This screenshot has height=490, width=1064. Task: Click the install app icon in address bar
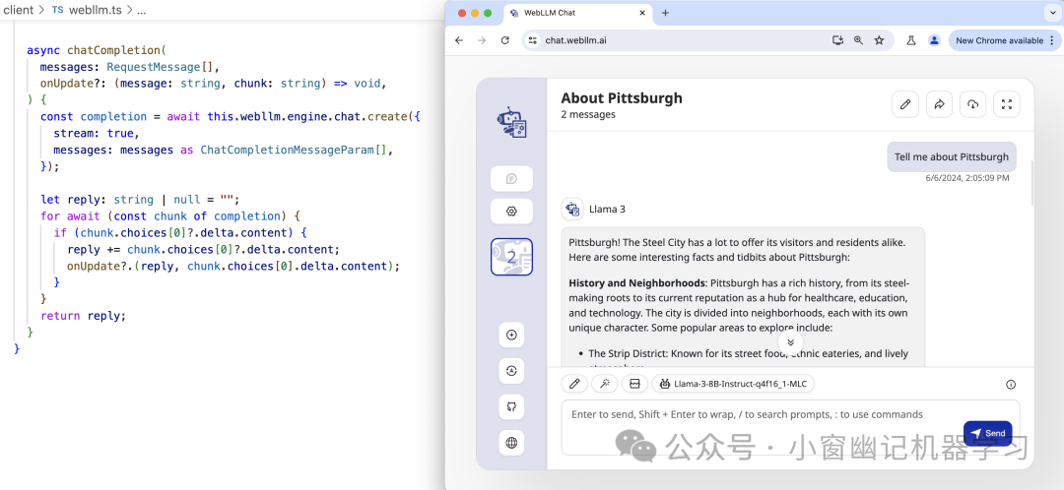point(837,40)
